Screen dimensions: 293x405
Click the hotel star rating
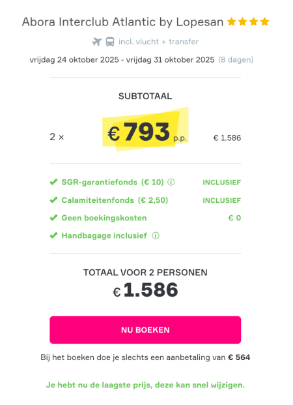[248, 22]
